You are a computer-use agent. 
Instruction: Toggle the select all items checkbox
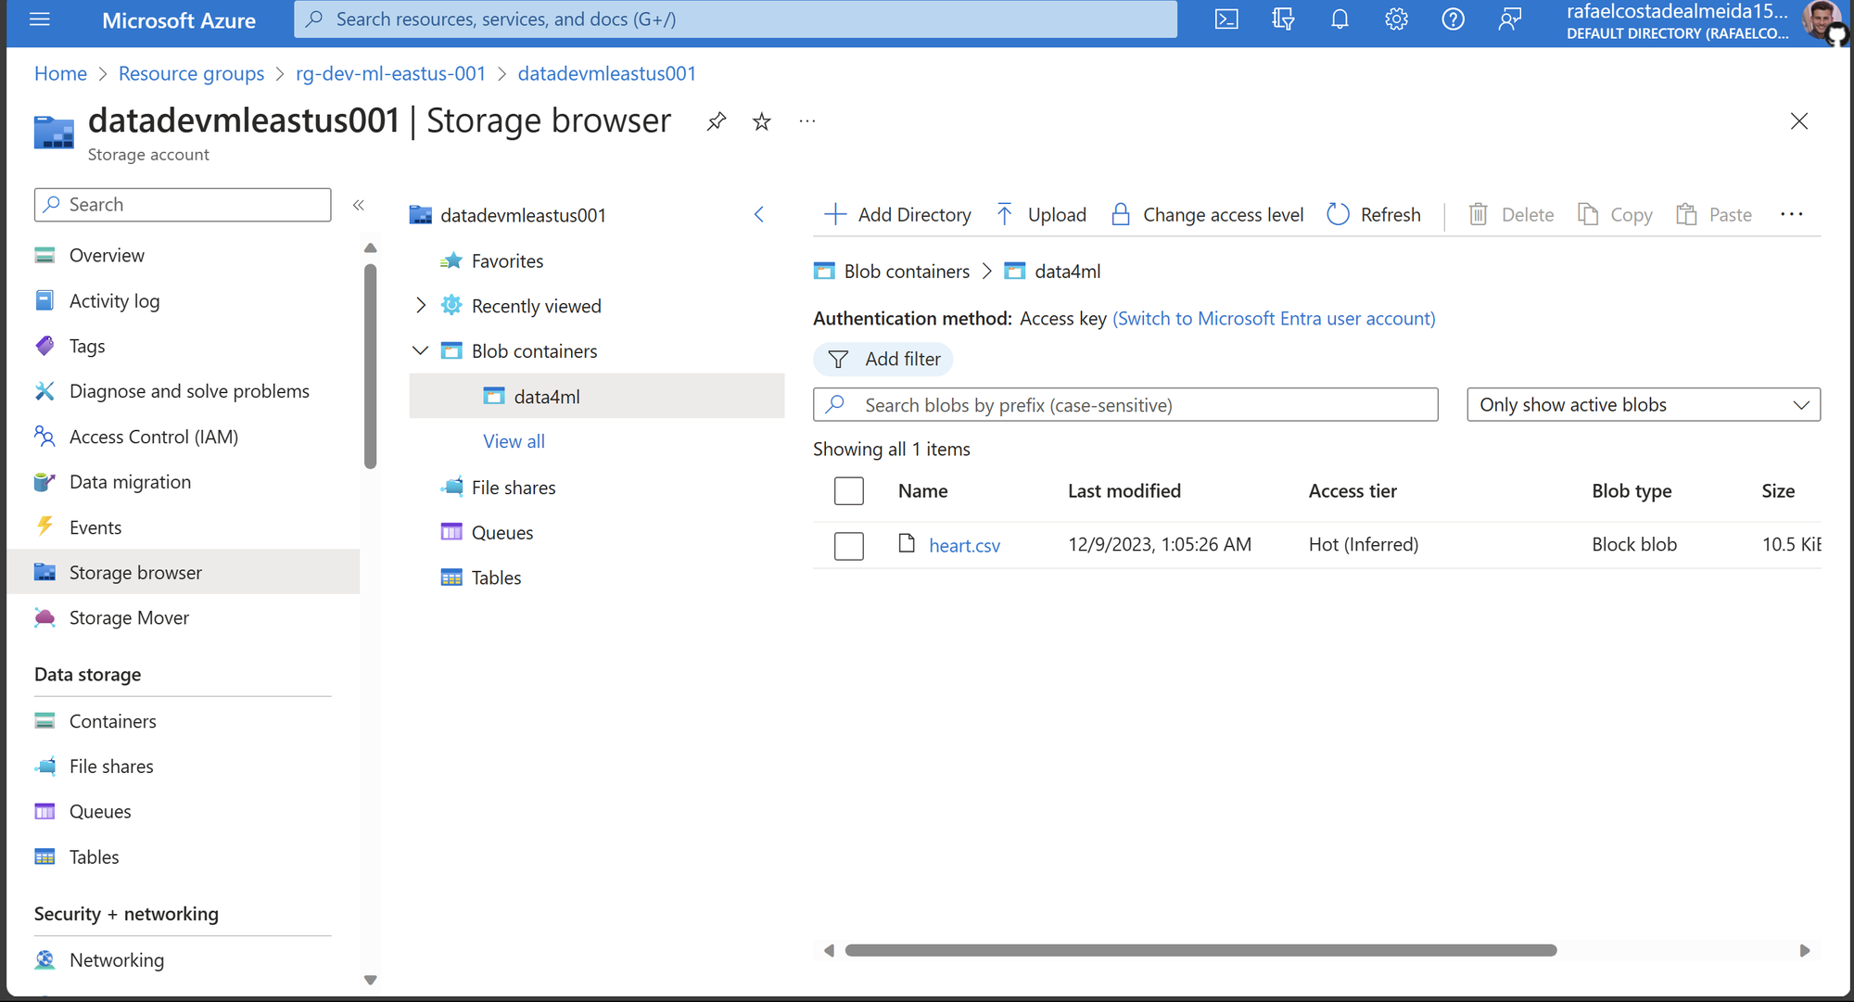(849, 491)
